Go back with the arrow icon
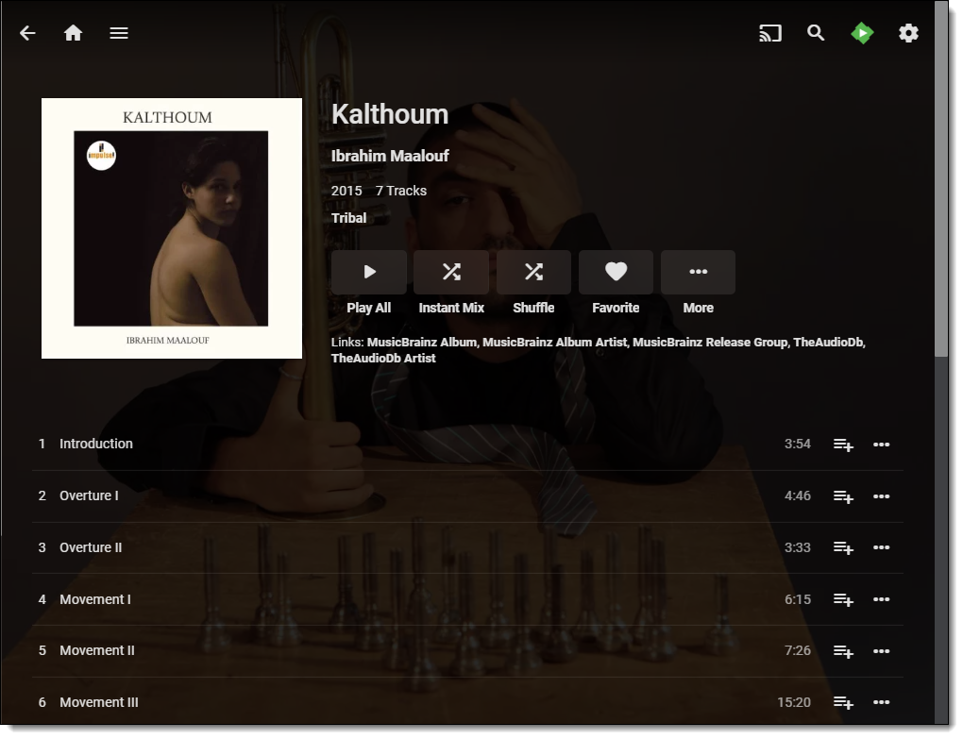963x739 pixels. point(27,33)
